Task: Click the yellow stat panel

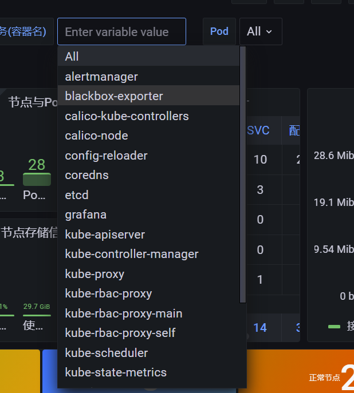Action: click(20, 371)
